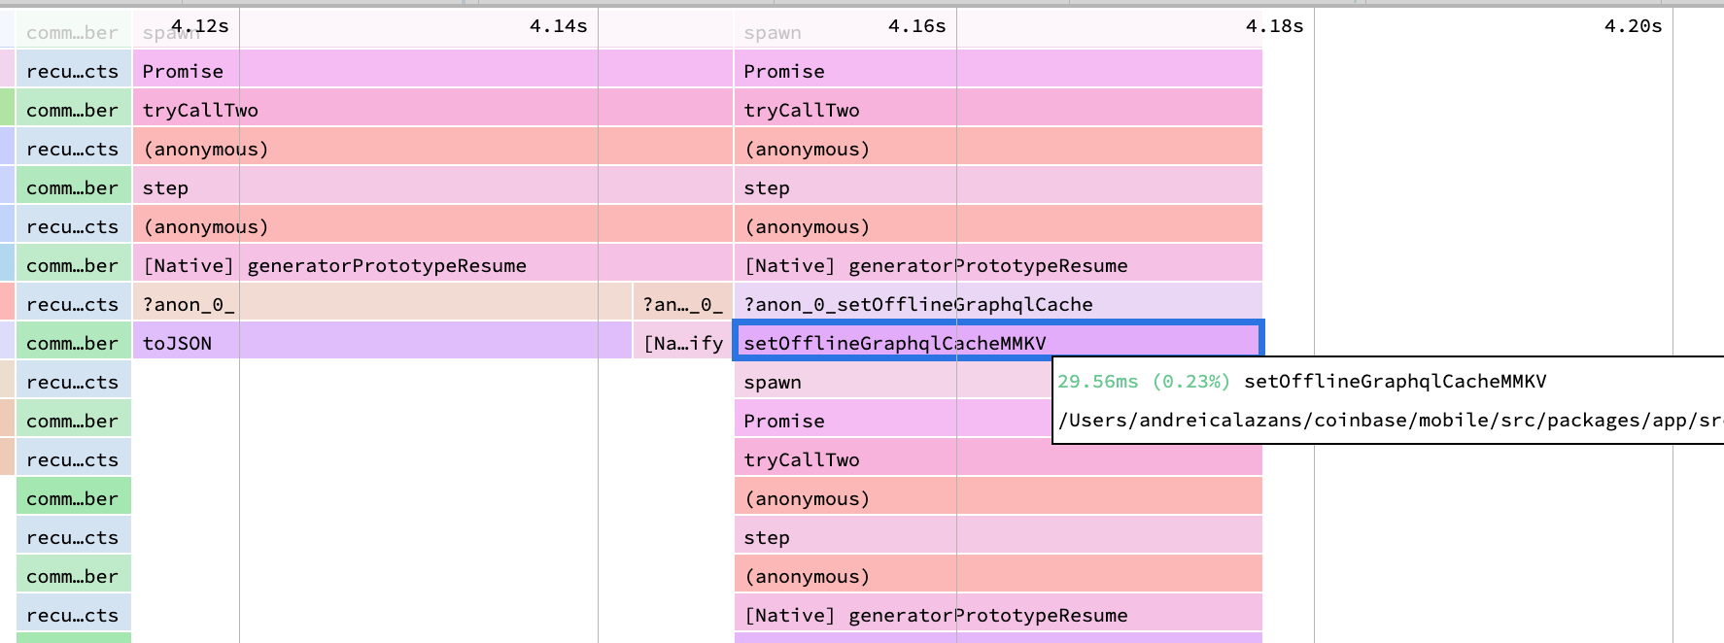1724x643 pixels.
Task: Click Promise frame beneath setOfflineGraphqlCacheMMKV
Action: [892, 419]
